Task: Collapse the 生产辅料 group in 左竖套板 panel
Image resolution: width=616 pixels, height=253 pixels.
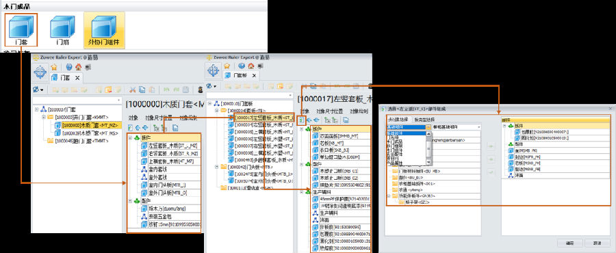Action: click(301, 192)
